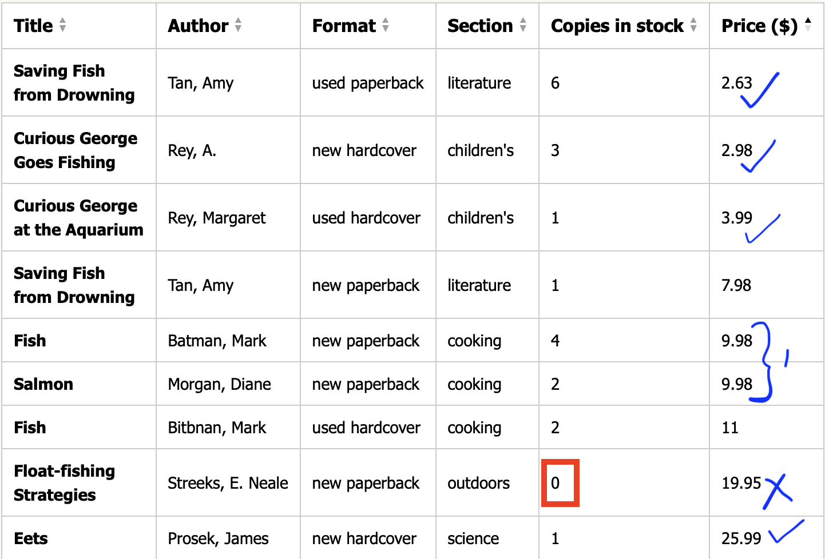Click Salmon title in the table
This screenshot has height=559, width=825.
tap(43, 384)
